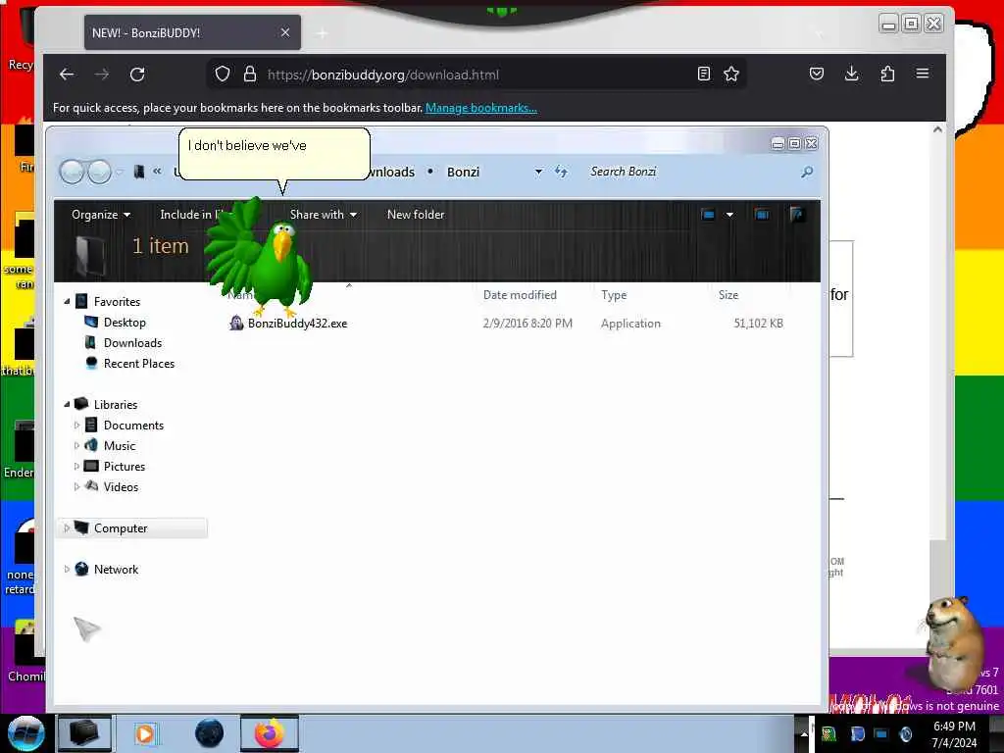Select the Network item in navigation pane
Screen dimensions: 1004x753
coord(116,570)
